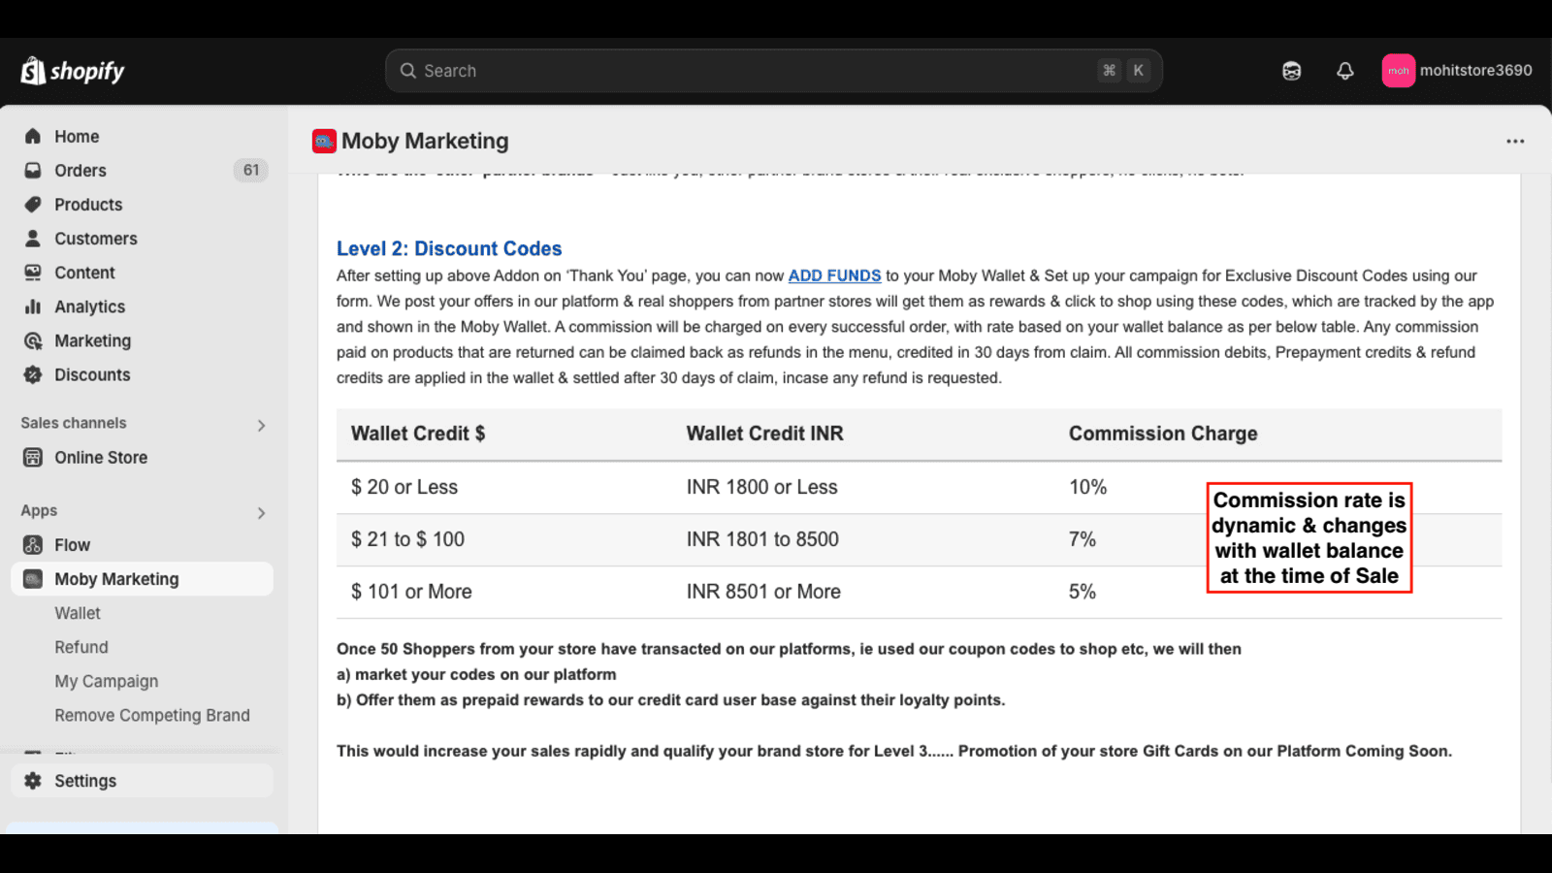Open the Flow app
This screenshot has height=873, width=1552.
coord(72,544)
